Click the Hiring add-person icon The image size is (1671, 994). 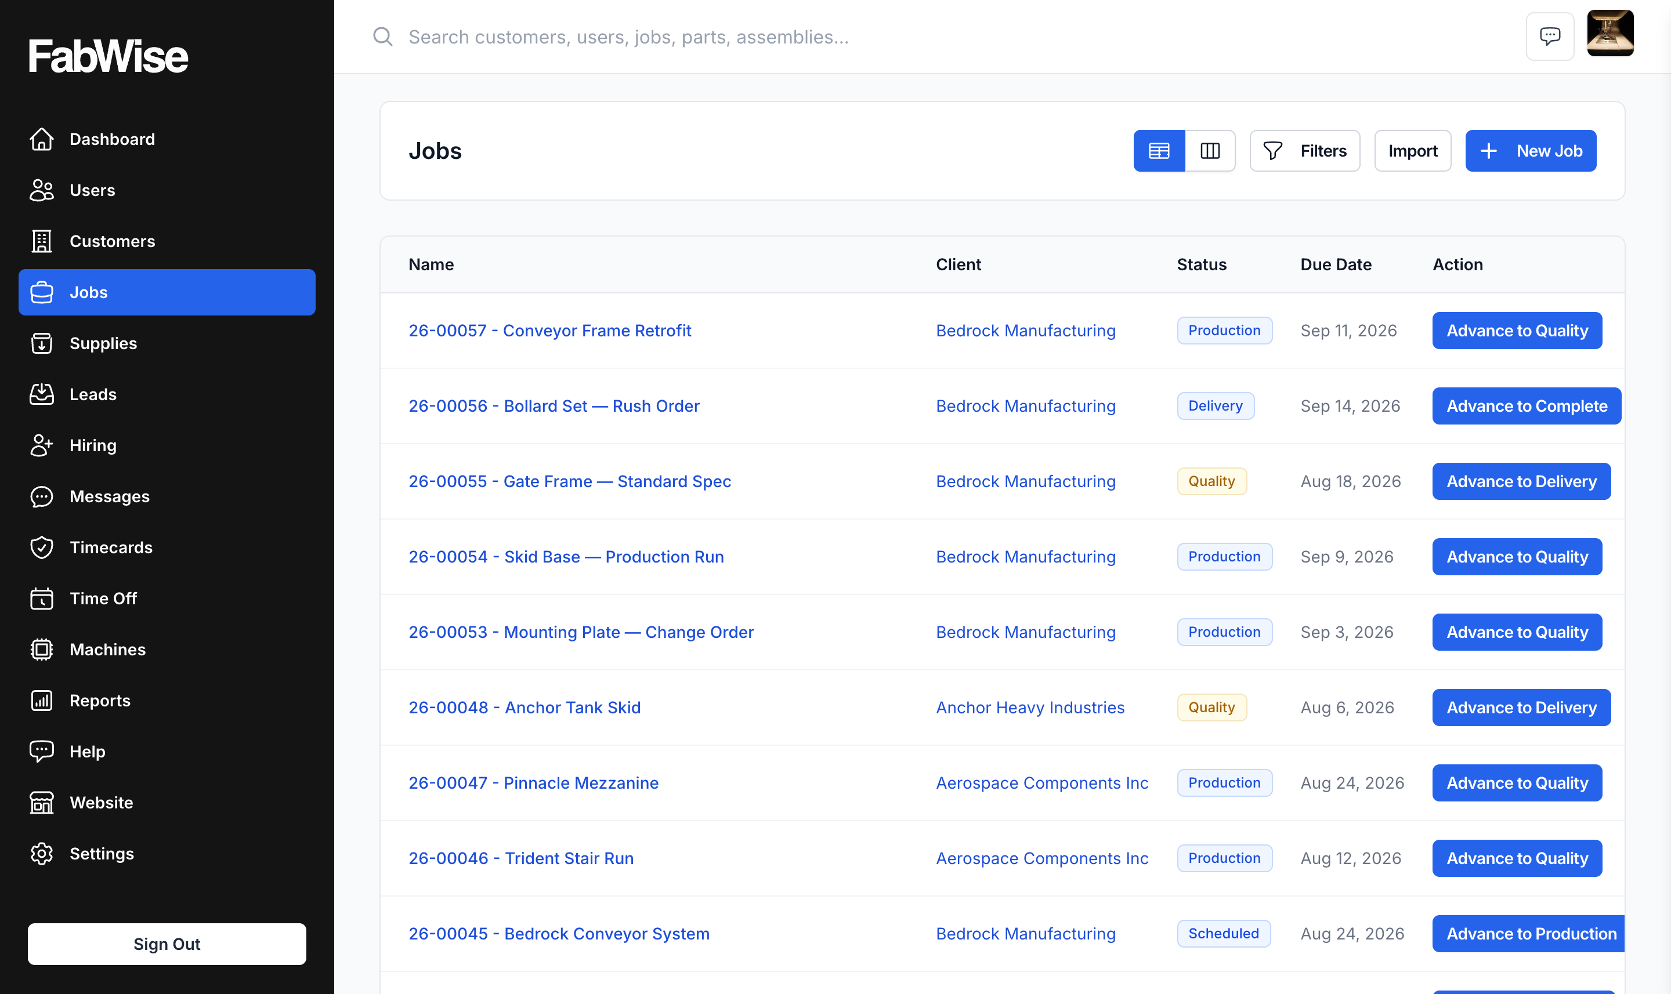pos(42,445)
